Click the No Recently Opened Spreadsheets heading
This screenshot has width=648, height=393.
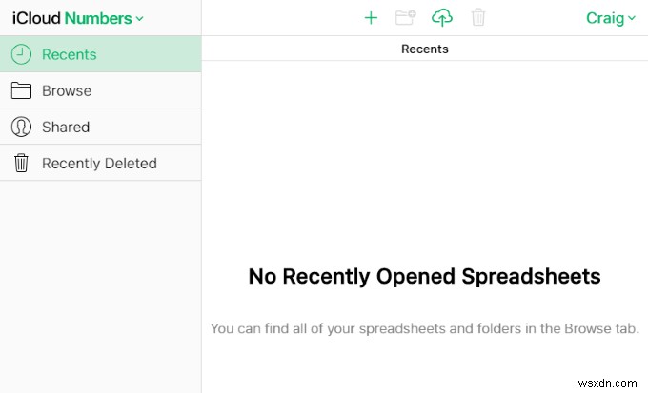[424, 276]
